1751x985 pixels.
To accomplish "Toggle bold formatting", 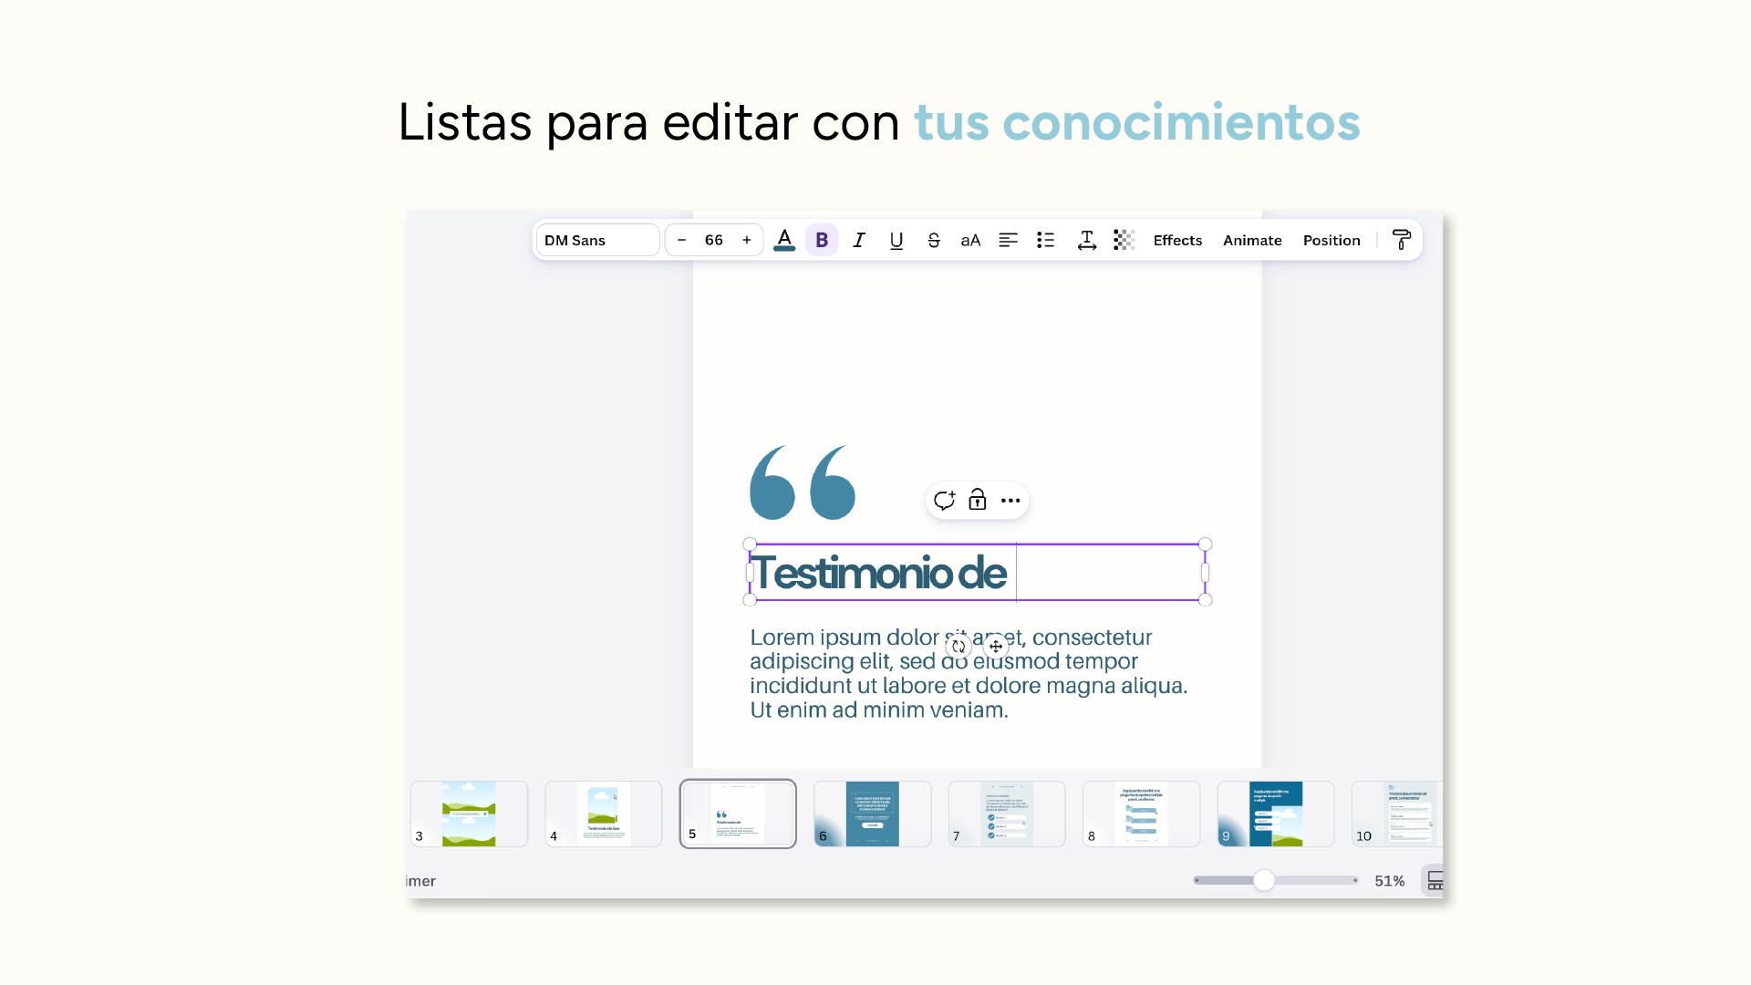I will click(x=822, y=240).
